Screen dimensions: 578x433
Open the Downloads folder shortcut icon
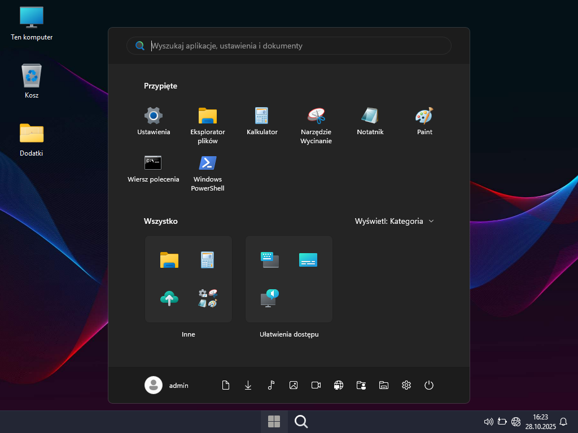(248, 385)
